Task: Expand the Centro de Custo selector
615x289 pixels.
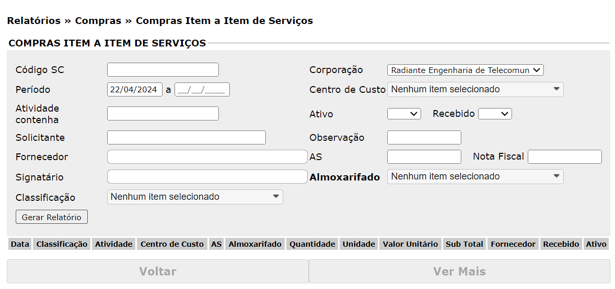Action: [x=475, y=89]
